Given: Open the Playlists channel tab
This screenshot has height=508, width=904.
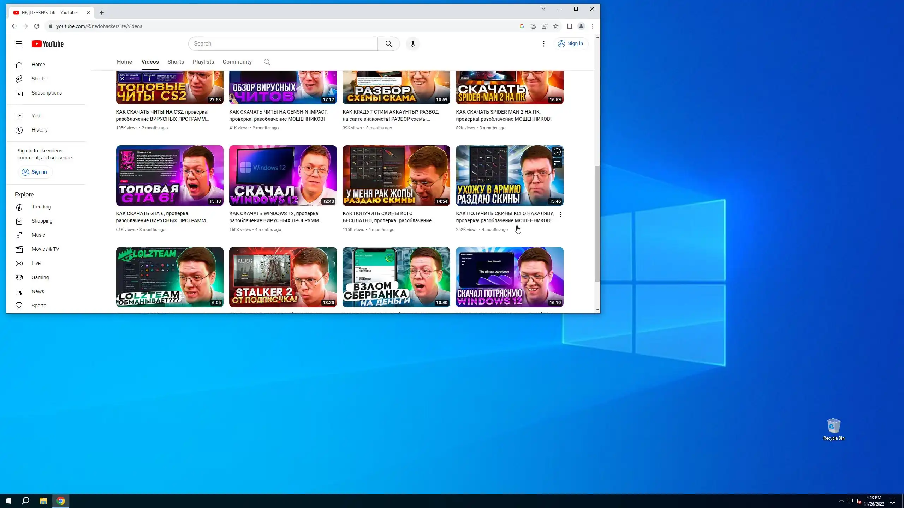Looking at the screenshot, I should 203,62.
